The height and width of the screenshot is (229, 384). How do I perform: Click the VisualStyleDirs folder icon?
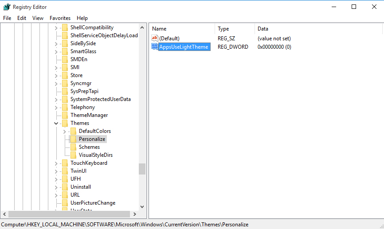73,155
